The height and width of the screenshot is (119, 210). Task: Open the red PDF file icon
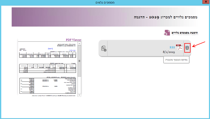[179, 47]
